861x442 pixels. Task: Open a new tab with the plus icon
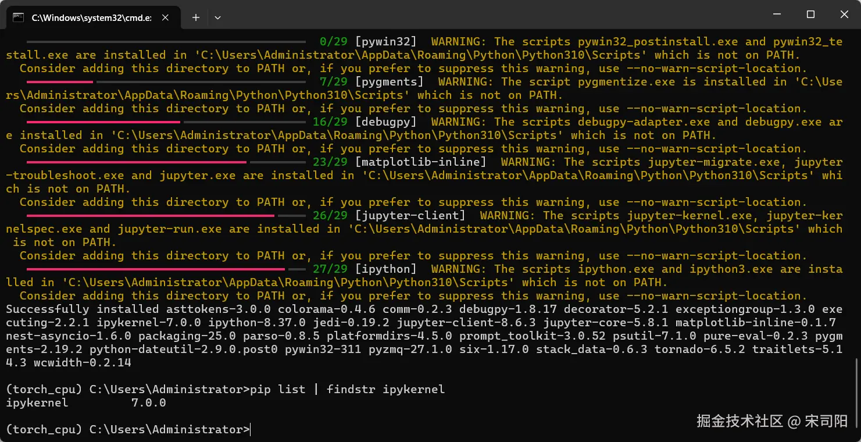195,17
